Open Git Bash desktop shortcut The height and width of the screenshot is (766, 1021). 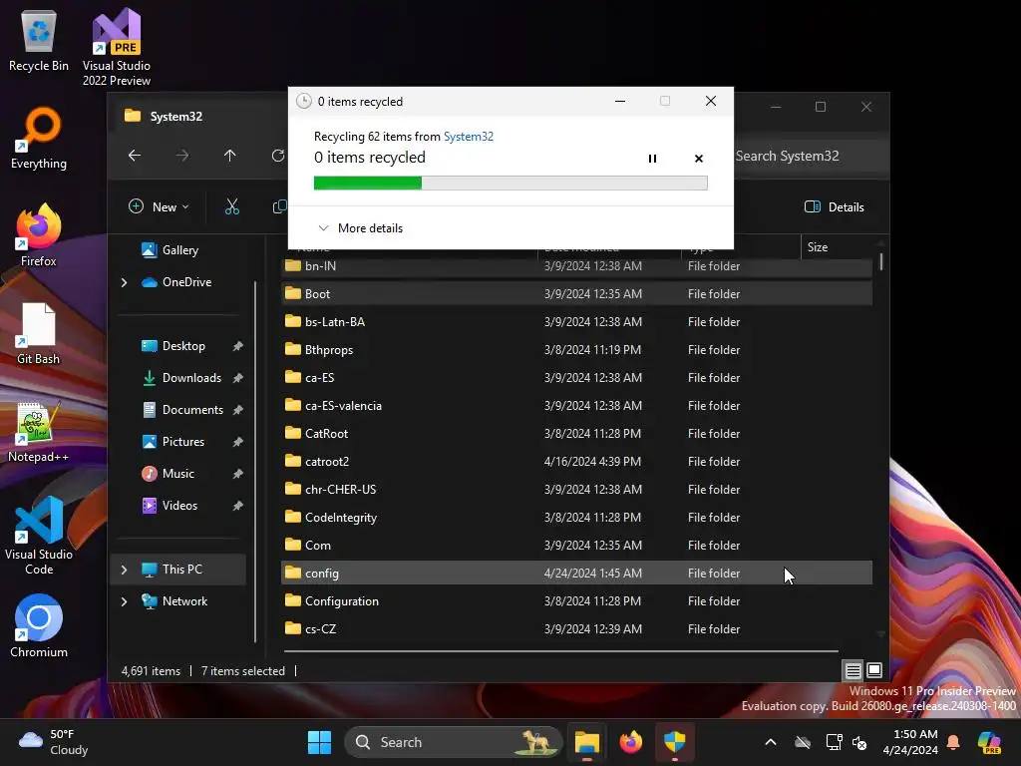click(39, 333)
